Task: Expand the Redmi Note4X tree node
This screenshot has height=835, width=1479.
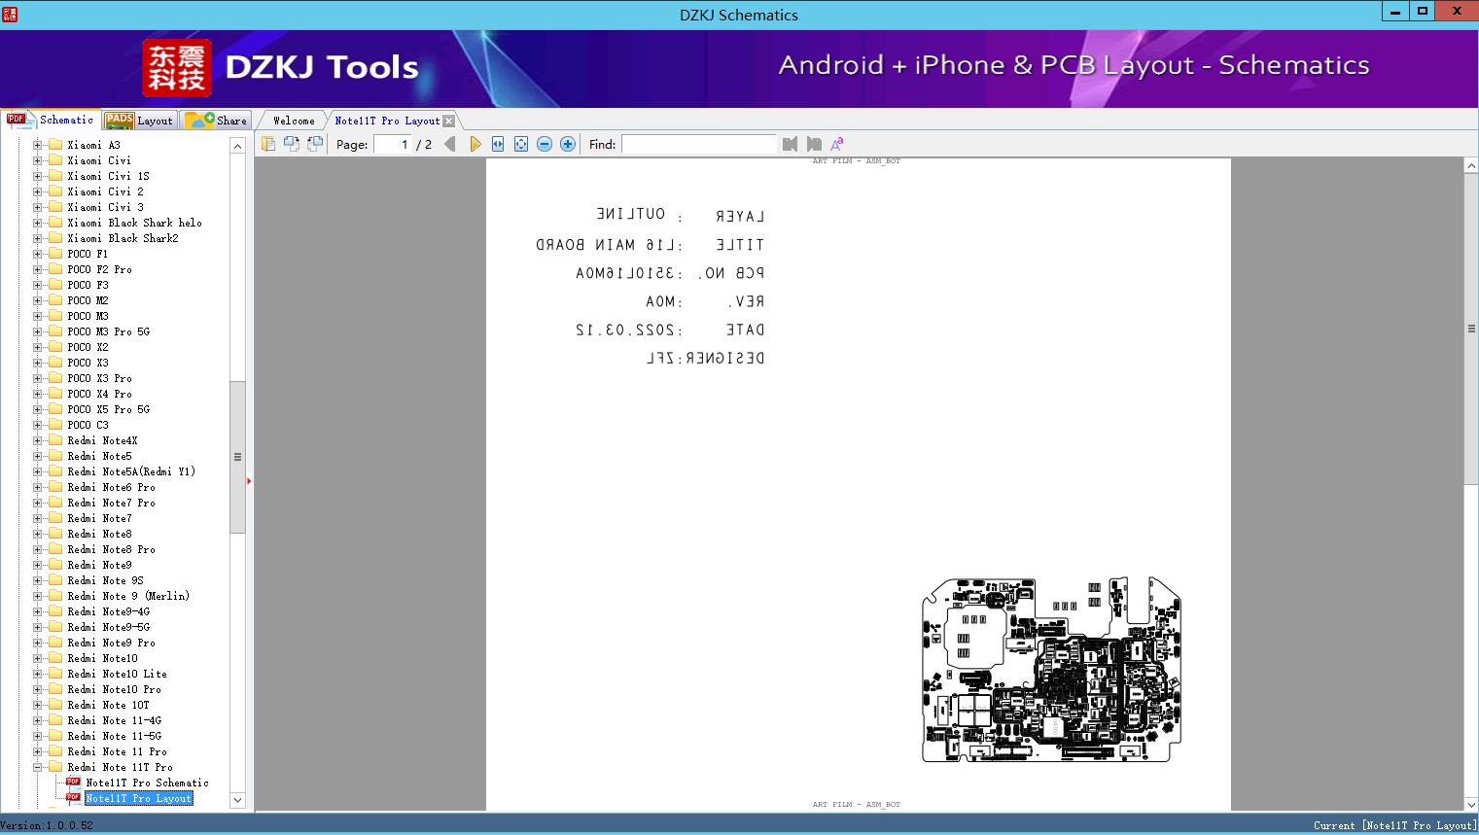Action: click(37, 440)
